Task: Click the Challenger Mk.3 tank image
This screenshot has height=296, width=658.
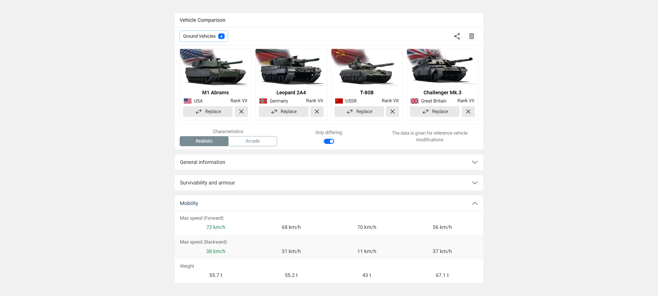Action: pos(442,67)
